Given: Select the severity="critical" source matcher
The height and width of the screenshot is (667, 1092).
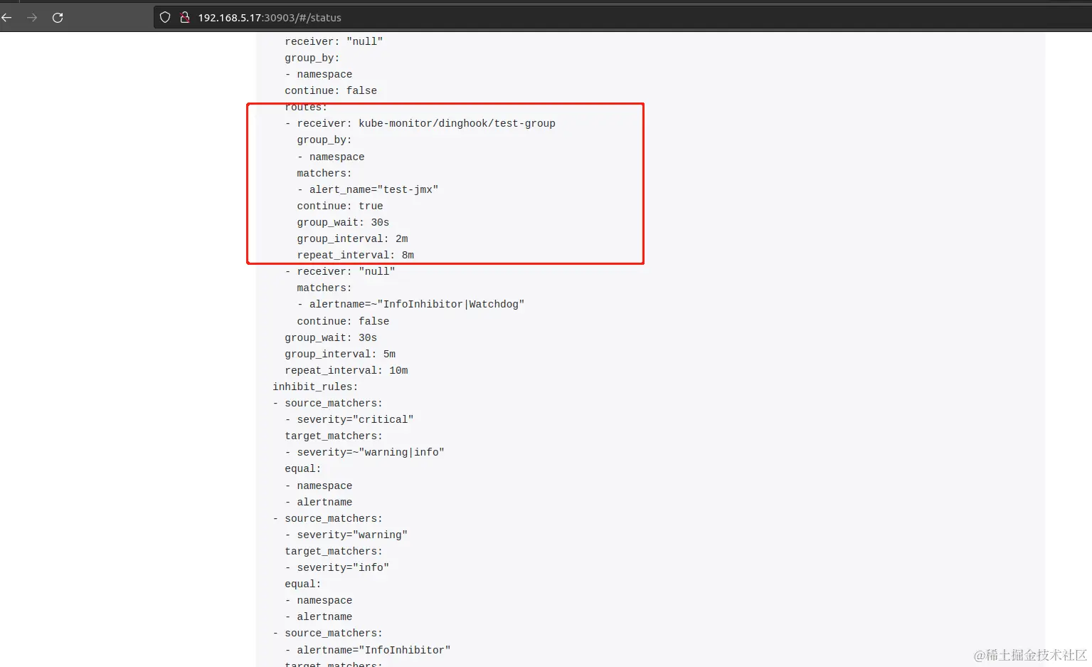Looking at the screenshot, I should click(x=355, y=420).
